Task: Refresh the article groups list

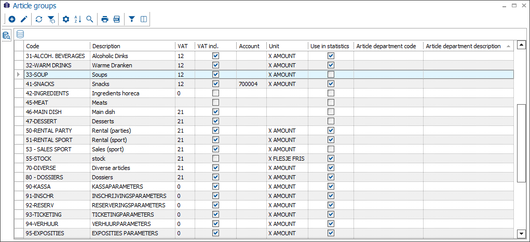Action: point(39,20)
